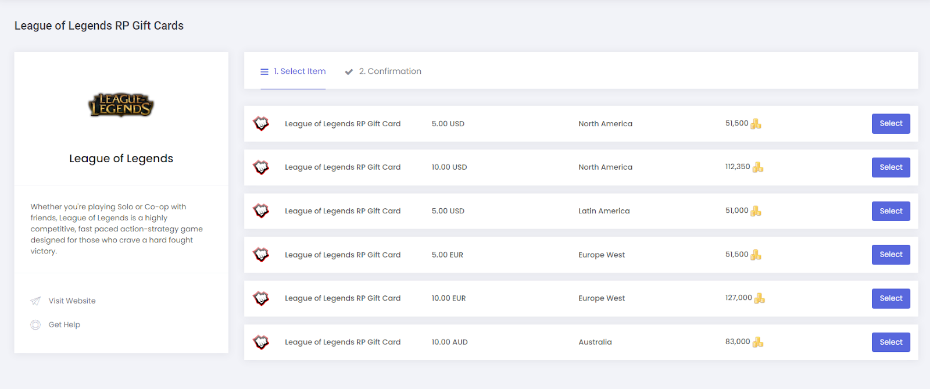Click the coin icon next to 83,000
930x389 pixels.
(758, 342)
